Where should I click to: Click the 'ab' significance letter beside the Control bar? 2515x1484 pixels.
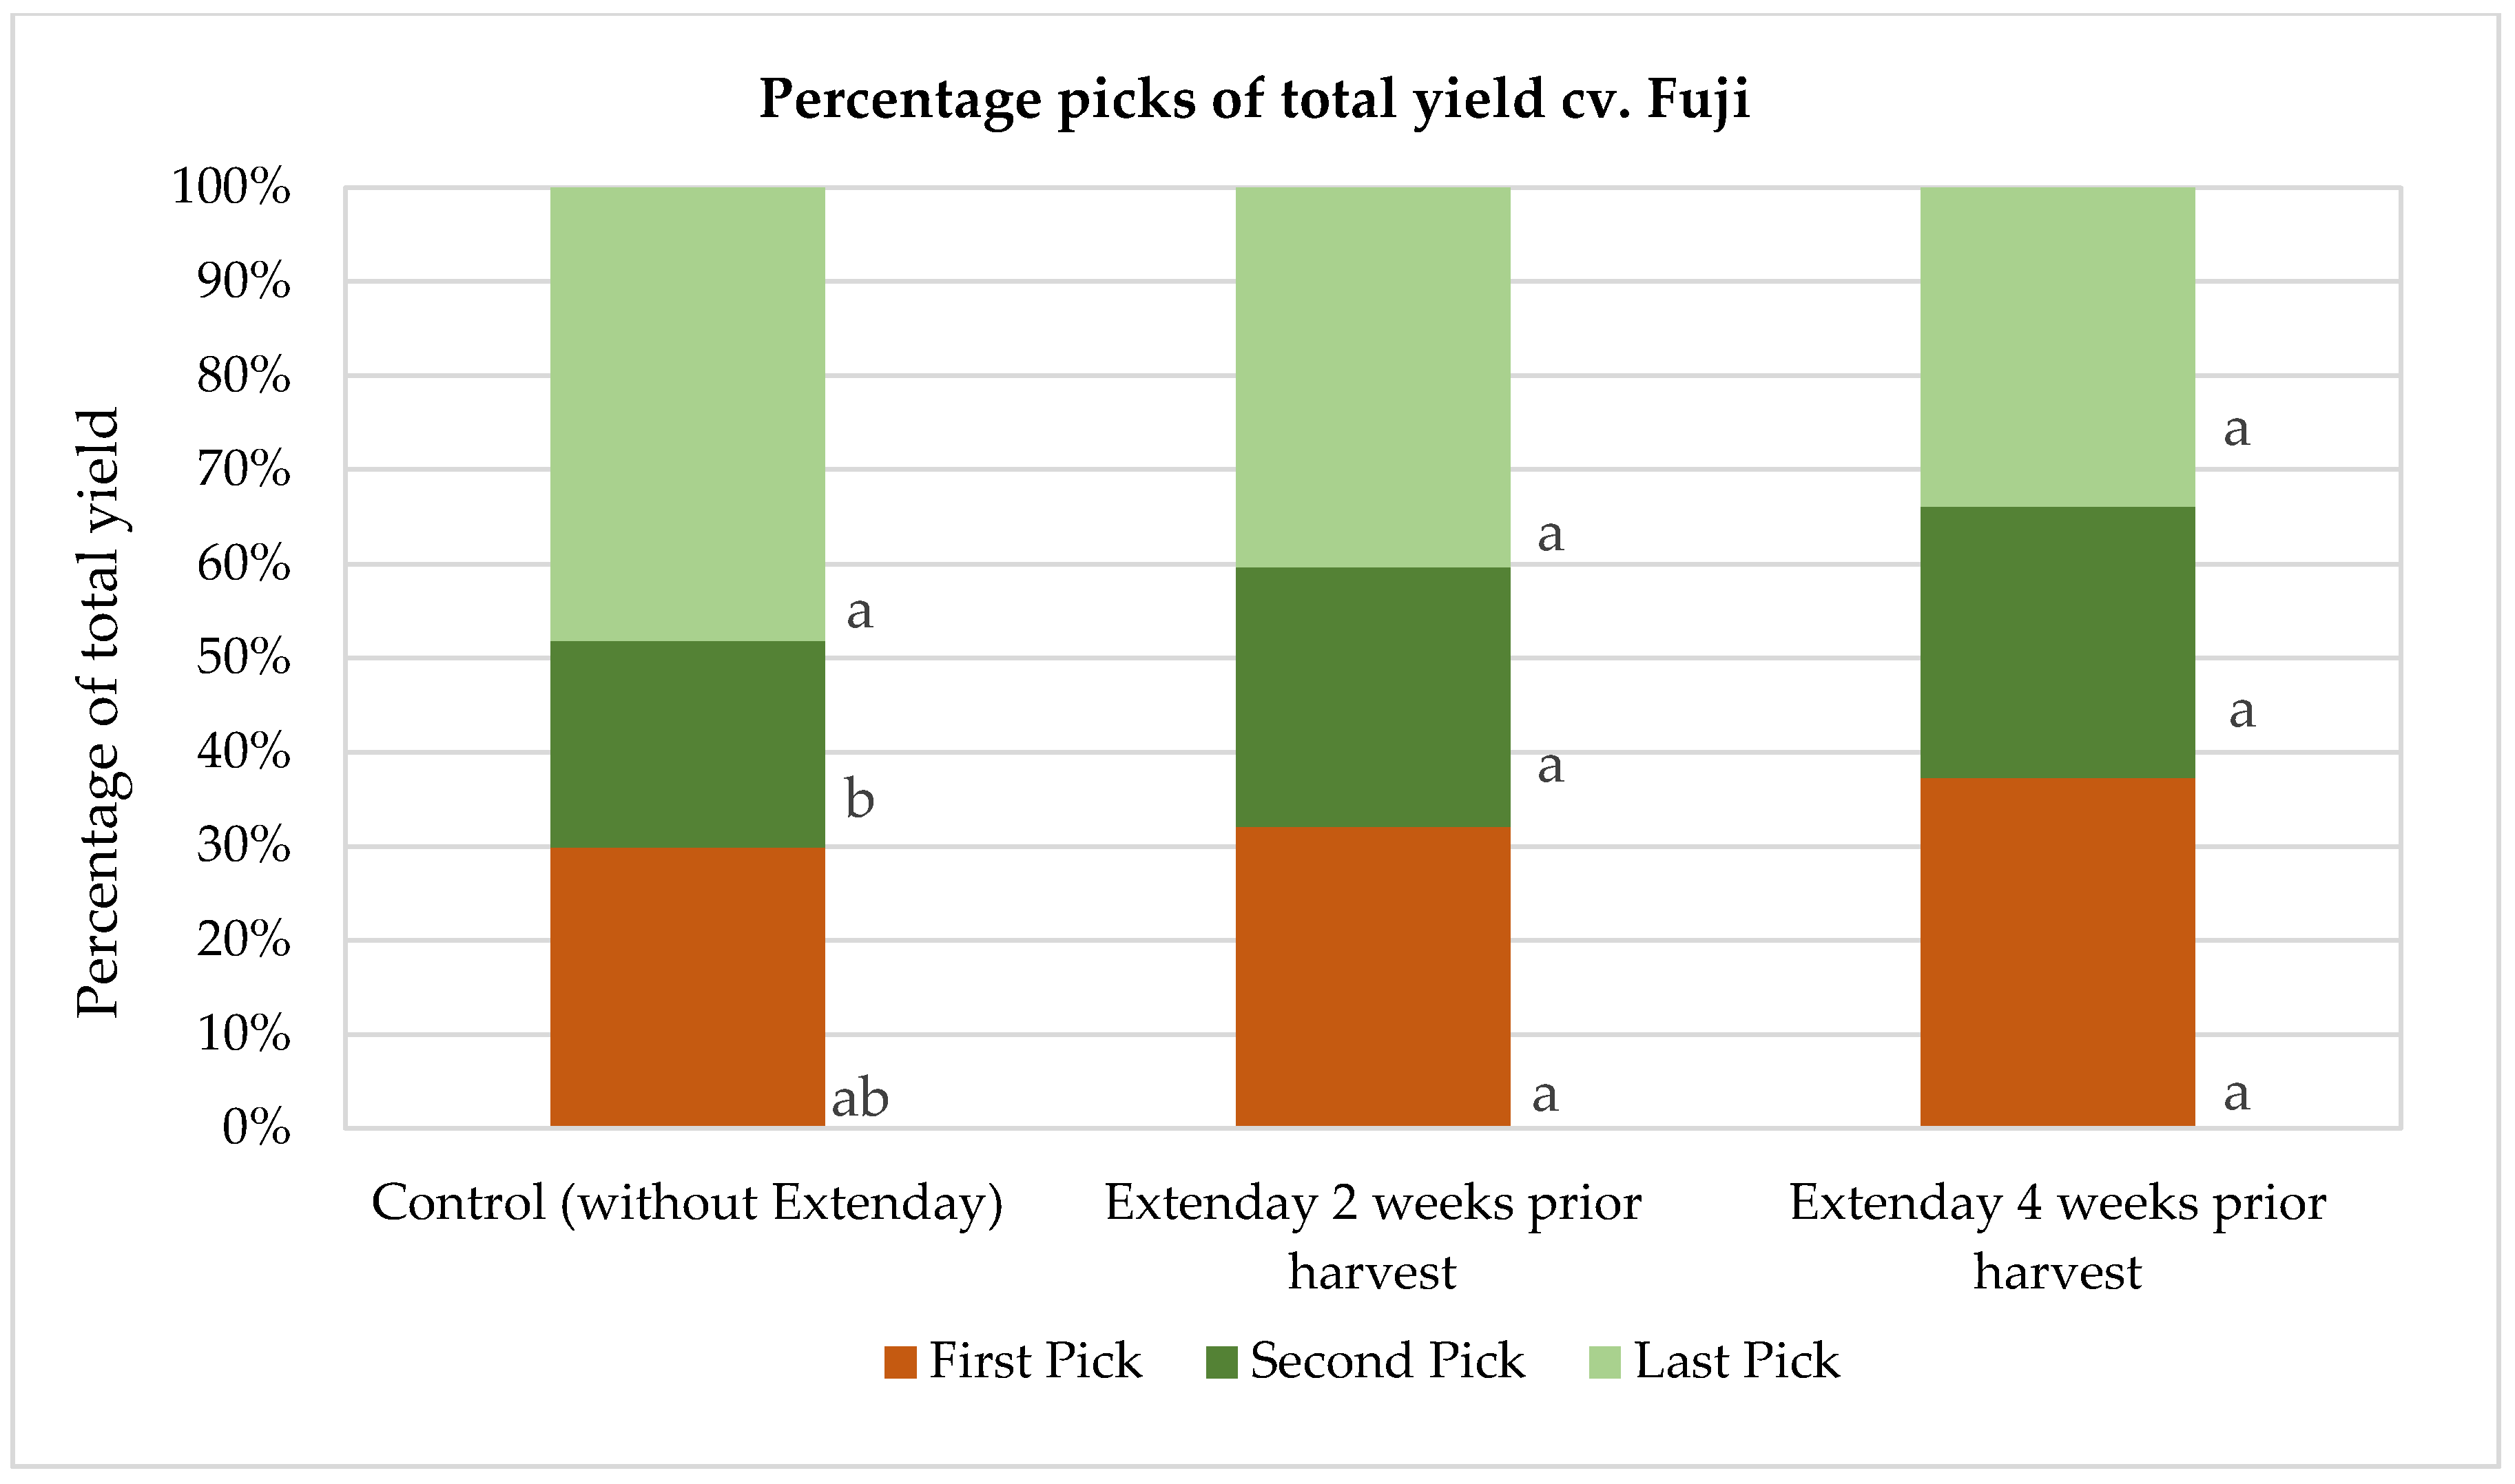860,1099
